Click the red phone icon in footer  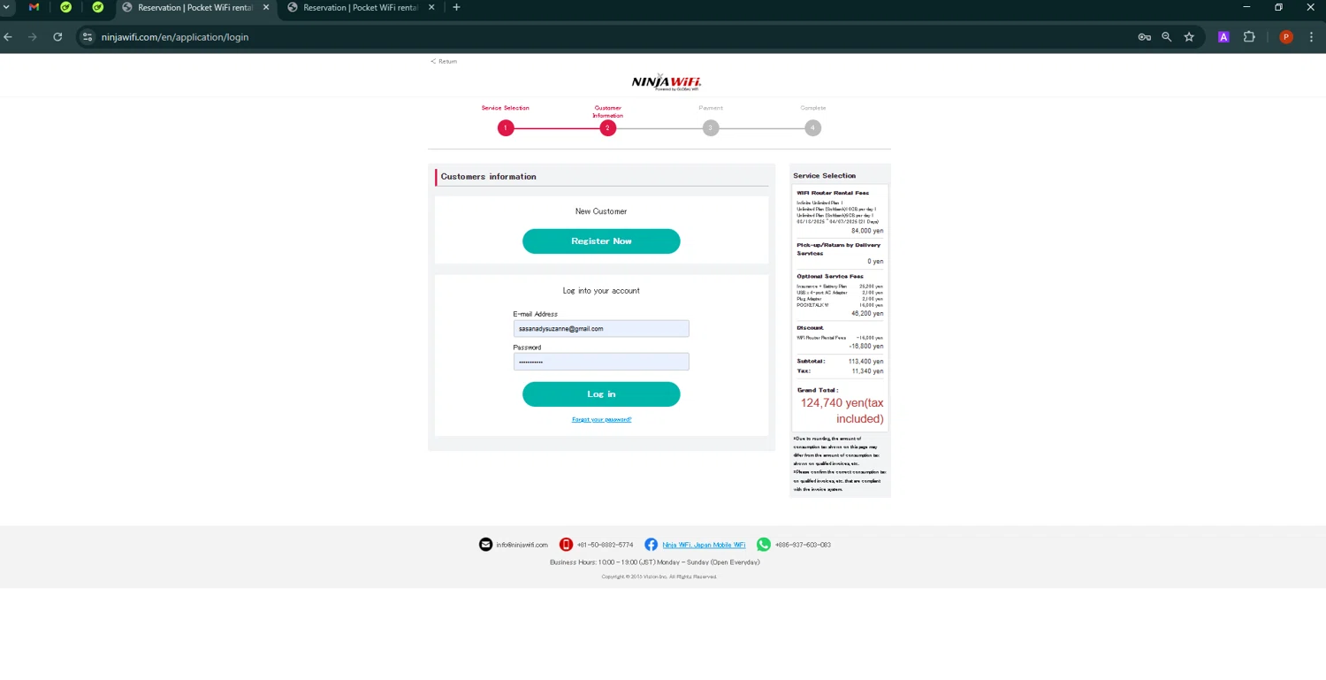(x=566, y=545)
